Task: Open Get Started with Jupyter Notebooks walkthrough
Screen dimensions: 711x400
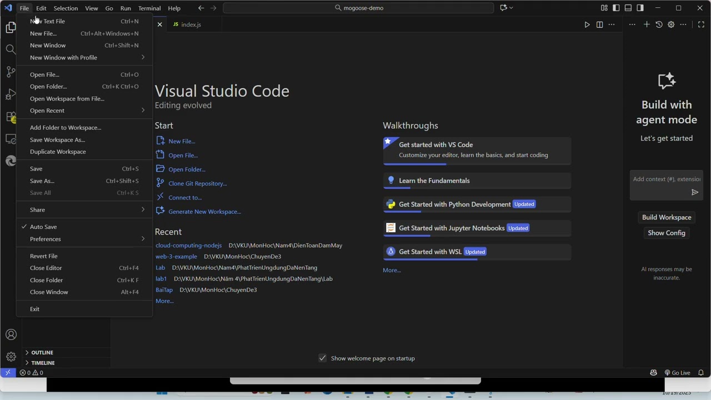Action: tap(477, 228)
